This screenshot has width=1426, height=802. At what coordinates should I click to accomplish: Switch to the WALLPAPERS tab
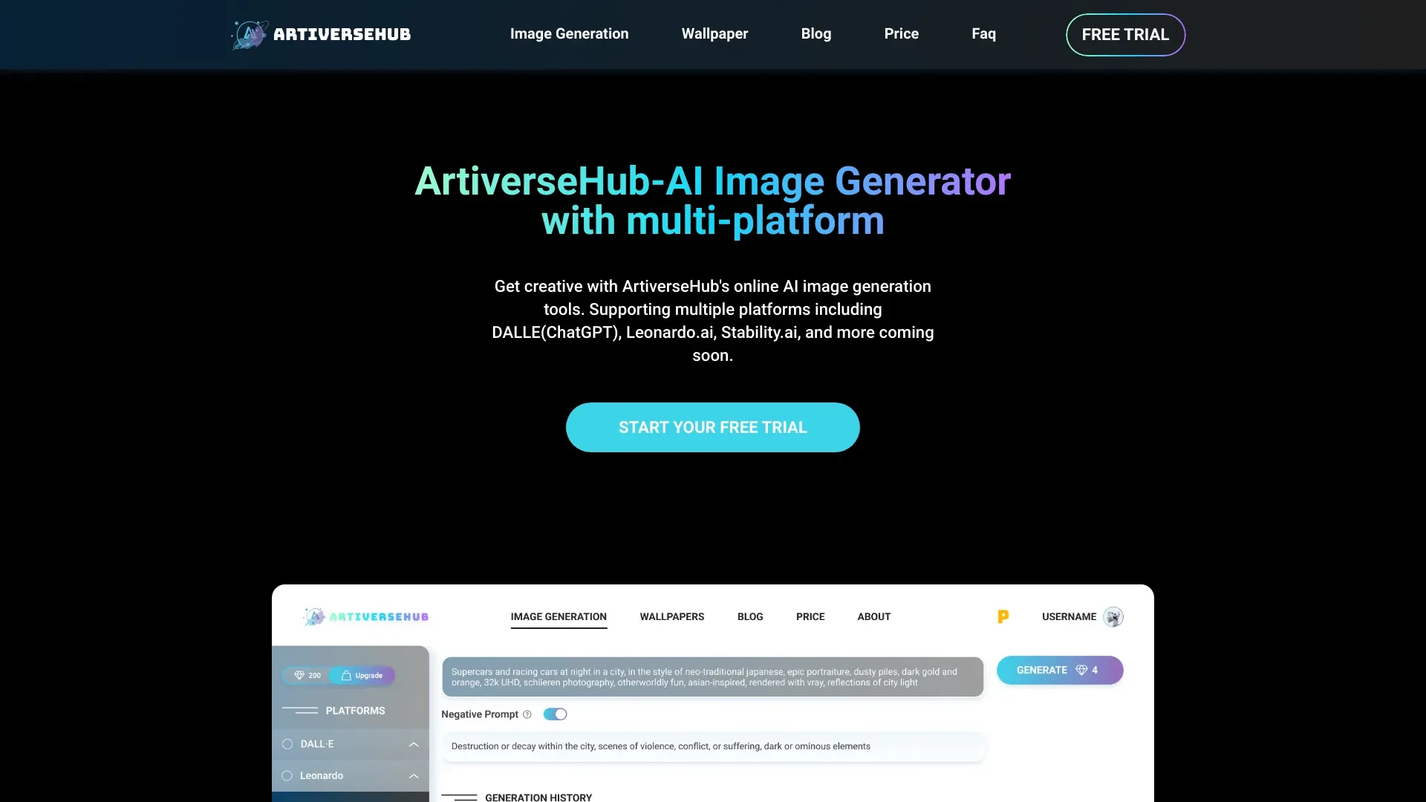[x=672, y=617]
